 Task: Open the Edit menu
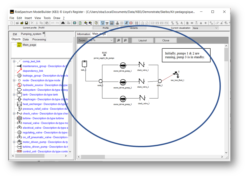click(19, 18)
